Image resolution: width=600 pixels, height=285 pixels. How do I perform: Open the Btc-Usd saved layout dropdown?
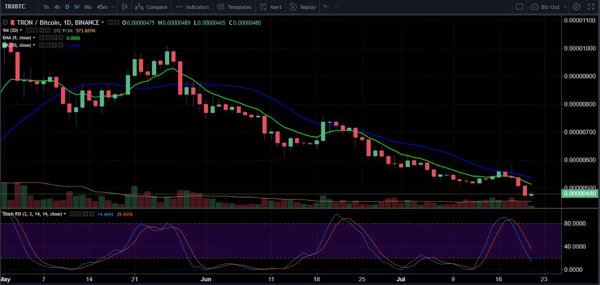565,7
